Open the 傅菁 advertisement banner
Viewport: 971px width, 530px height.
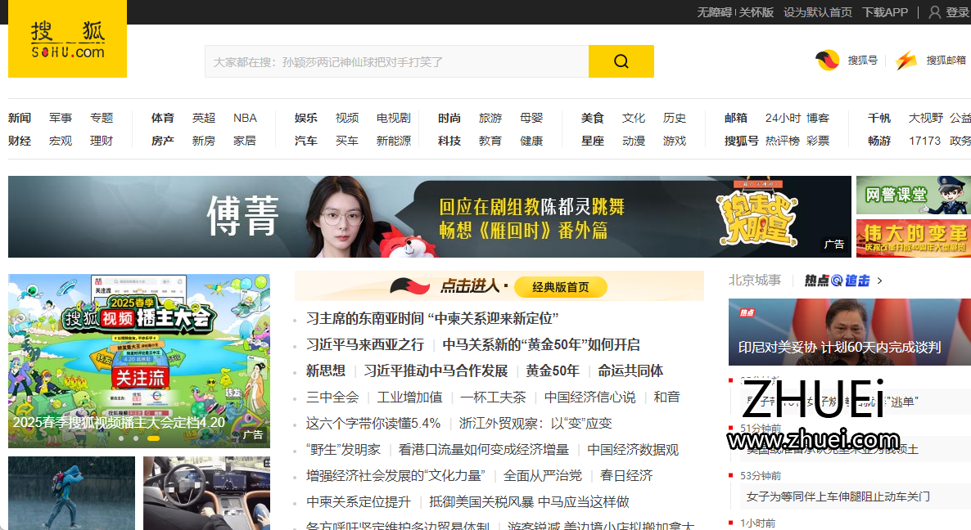coord(429,217)
